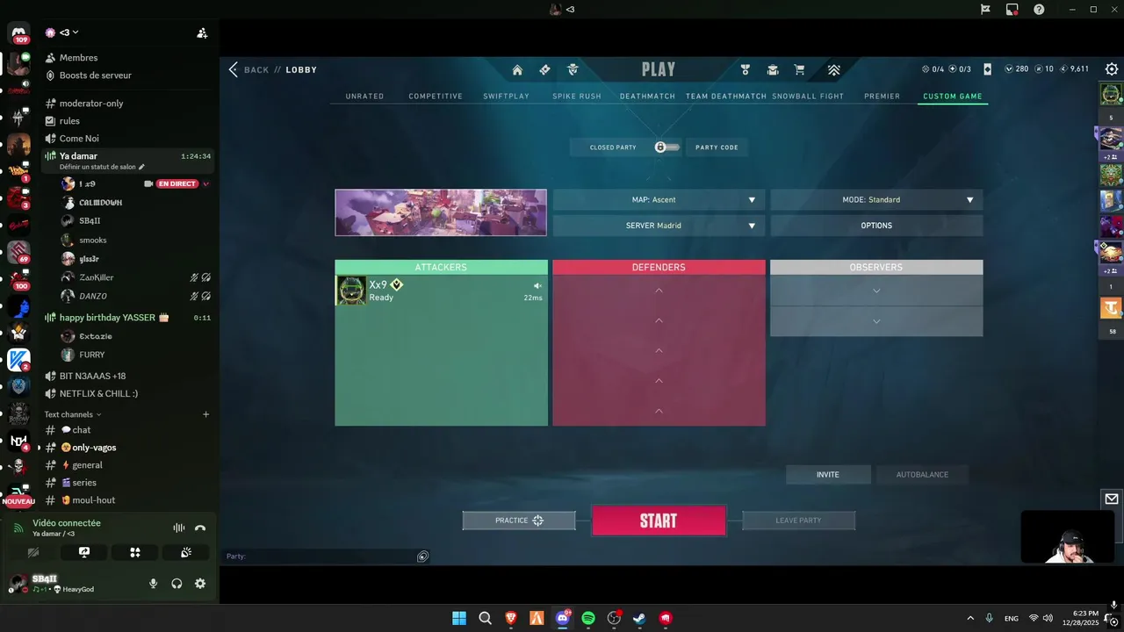Open Steam from the taskbar
1124x632 pixels.
[x=639, y=618]
